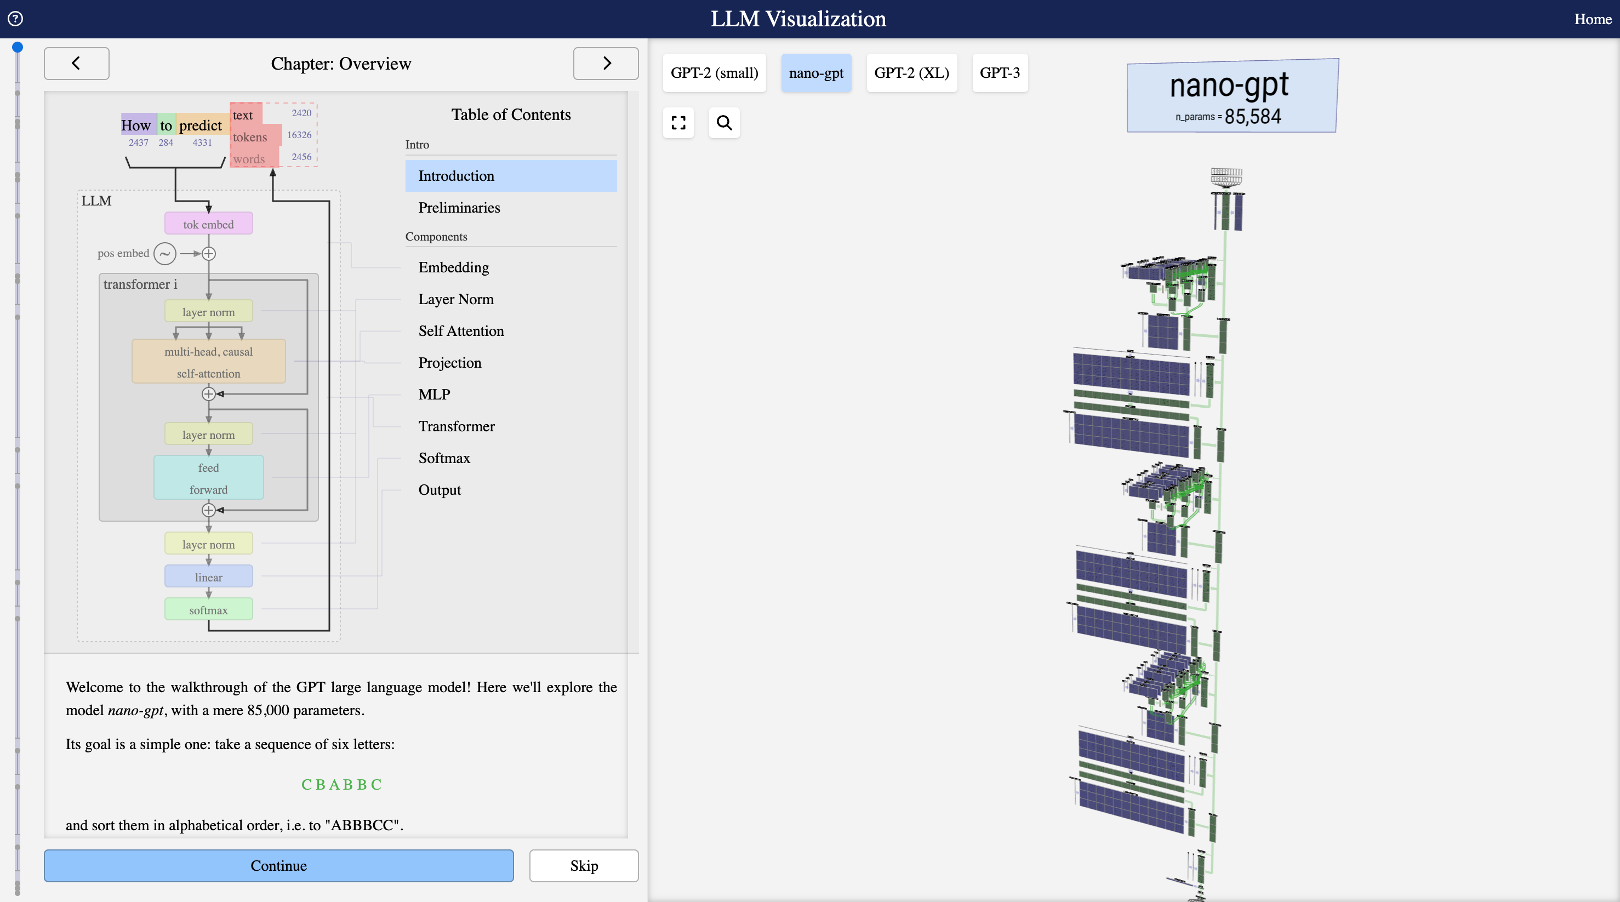Open the Self Attention section
The height and width of the screenshot is (902, 1620).
coord(461,331)
